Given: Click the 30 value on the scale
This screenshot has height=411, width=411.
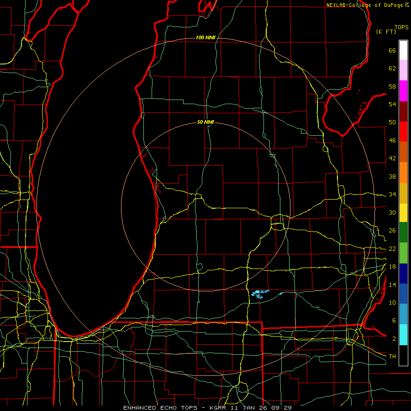Looking at the screenshot, I should coord(392,212).
